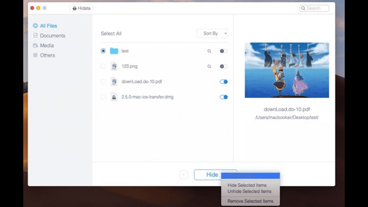Click Select All

[111, 33]
